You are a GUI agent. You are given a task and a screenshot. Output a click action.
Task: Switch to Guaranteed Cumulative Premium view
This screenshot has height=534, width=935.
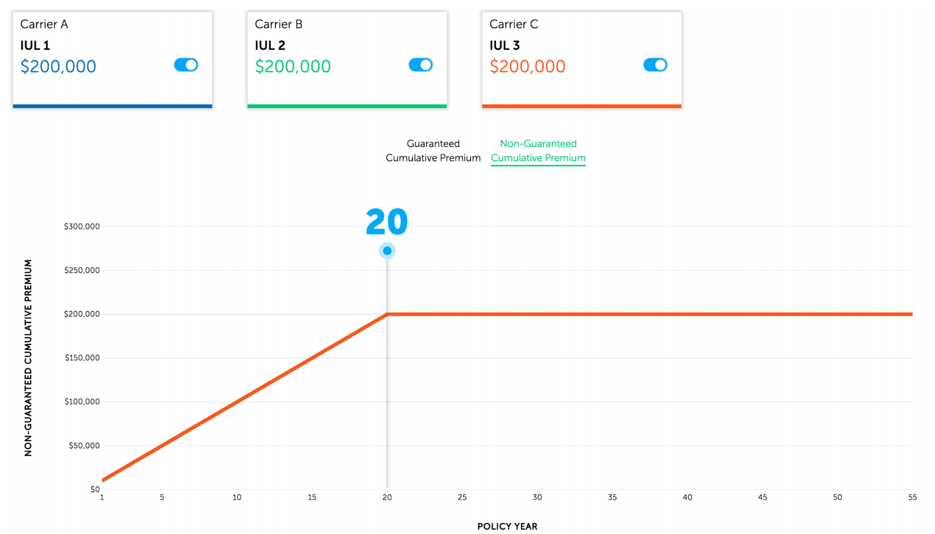[433, 151]
